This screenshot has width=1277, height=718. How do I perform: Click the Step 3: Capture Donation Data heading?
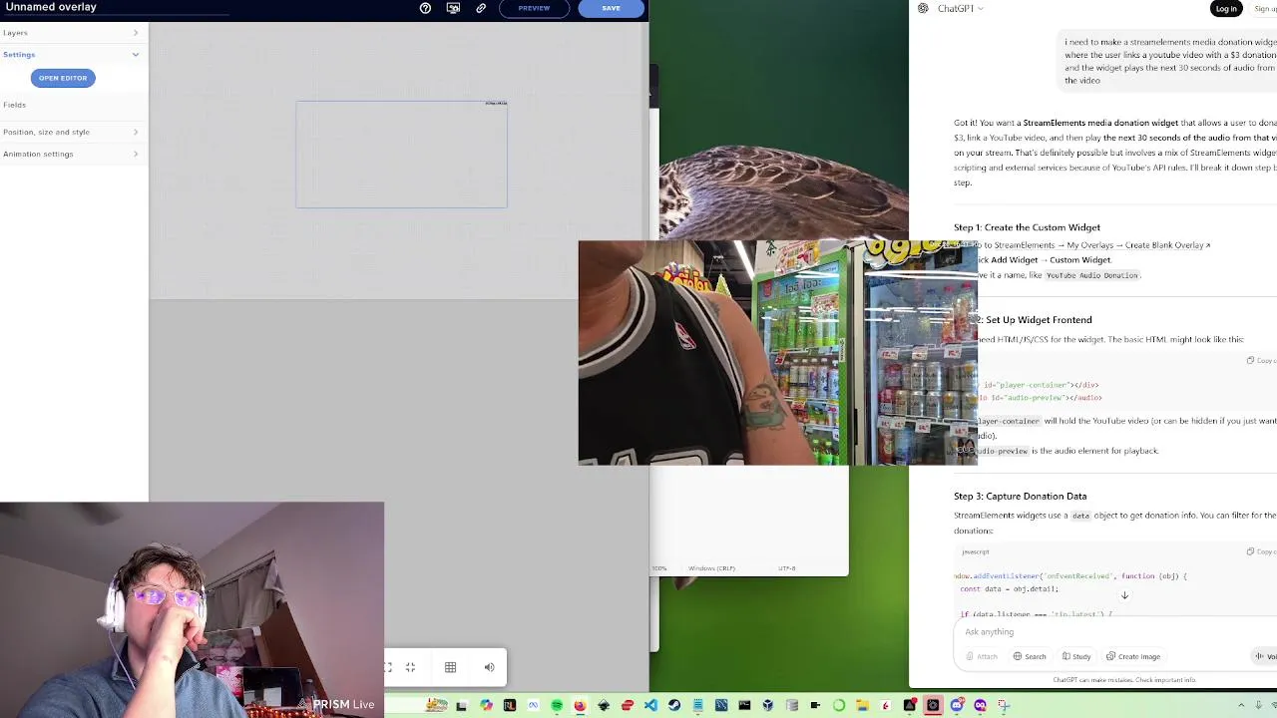[x=1020, y=496]
